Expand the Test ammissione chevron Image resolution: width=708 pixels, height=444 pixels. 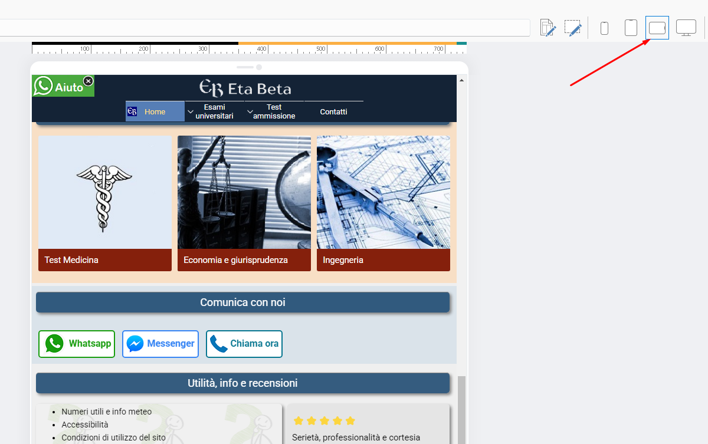250,111
